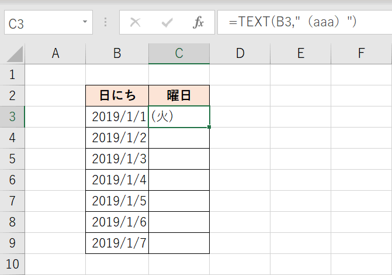392x275 pixels.
Task: Open the Insert Function fx dialog
Action: (x=198, y=23)
